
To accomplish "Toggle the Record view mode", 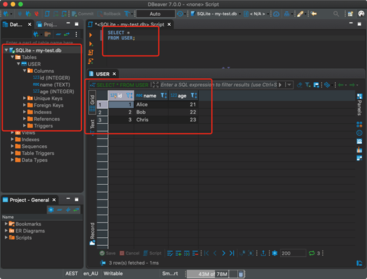I will [92, 233].
